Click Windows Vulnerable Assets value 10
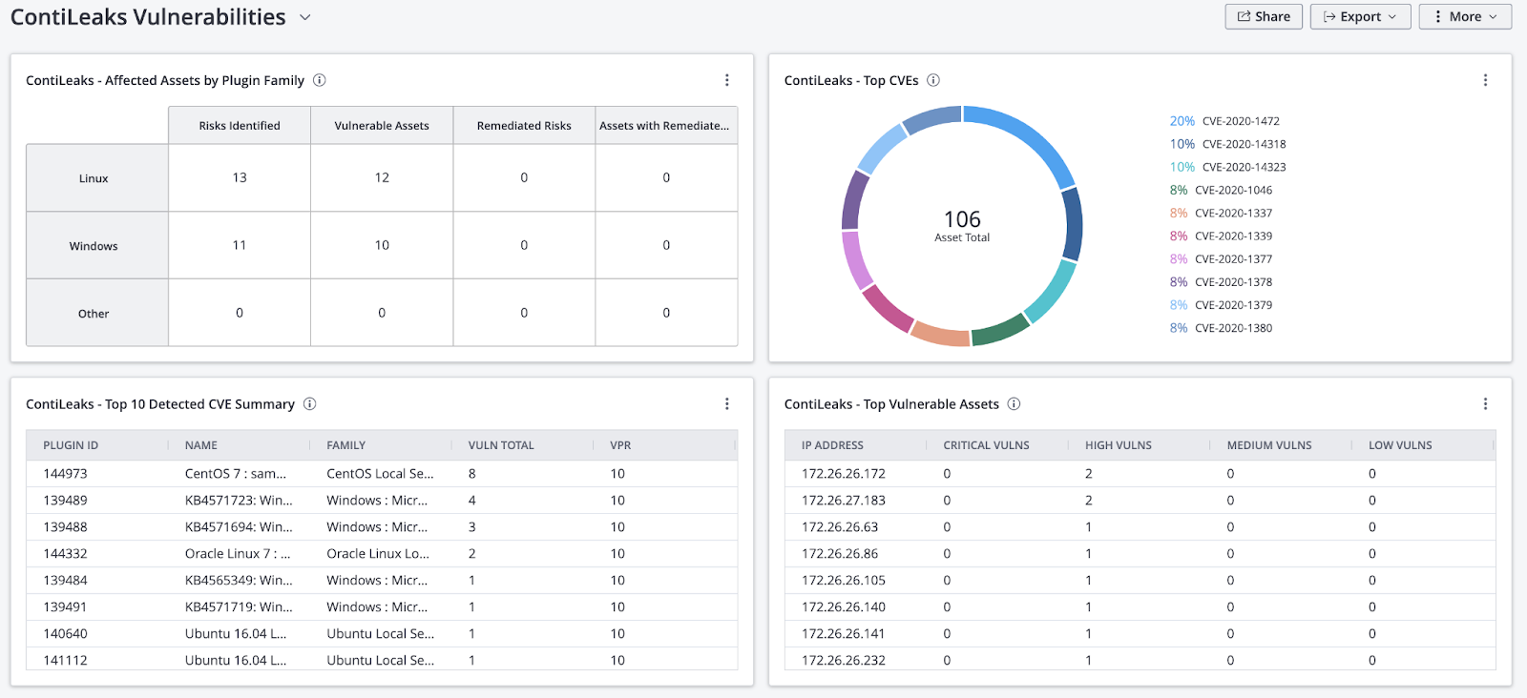This screenshot has height=698, width=1527. point(382,245)
